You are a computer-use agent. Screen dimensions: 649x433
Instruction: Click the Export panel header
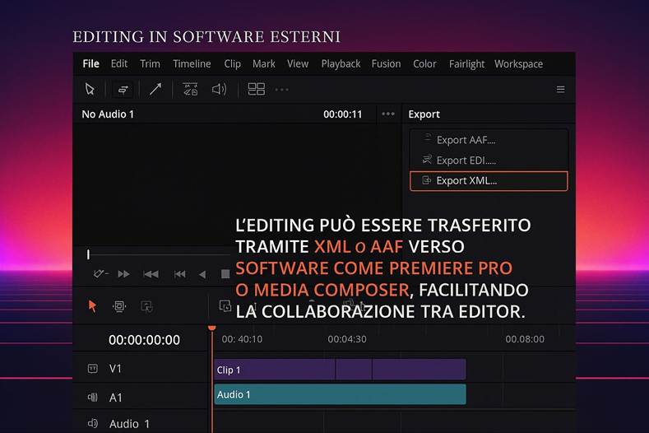click(x=424, y=114)
